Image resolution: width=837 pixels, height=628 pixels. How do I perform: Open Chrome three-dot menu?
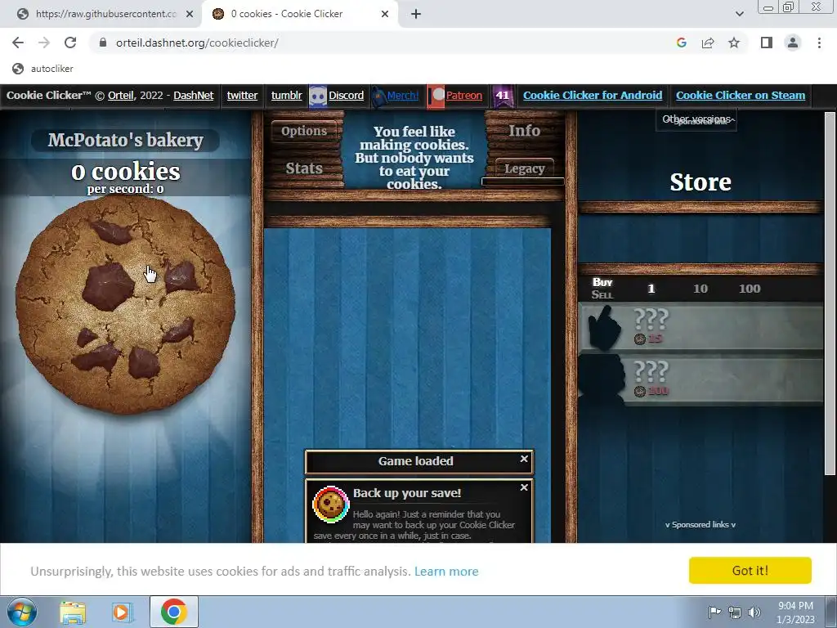coord(819,43)
